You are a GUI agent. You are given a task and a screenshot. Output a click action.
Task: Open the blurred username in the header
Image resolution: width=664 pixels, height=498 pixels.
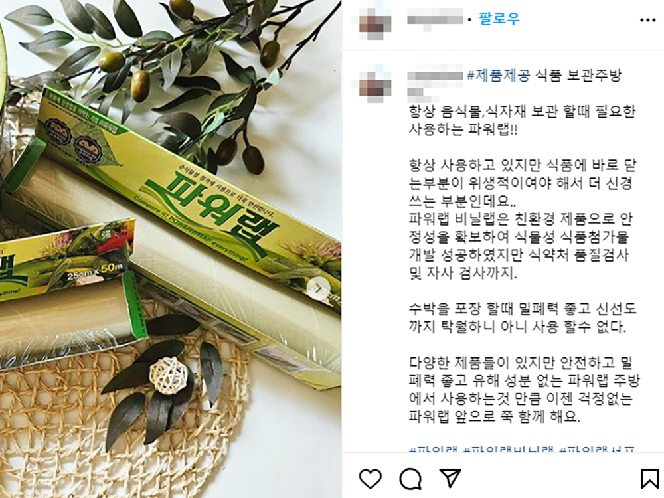(435, 19)
